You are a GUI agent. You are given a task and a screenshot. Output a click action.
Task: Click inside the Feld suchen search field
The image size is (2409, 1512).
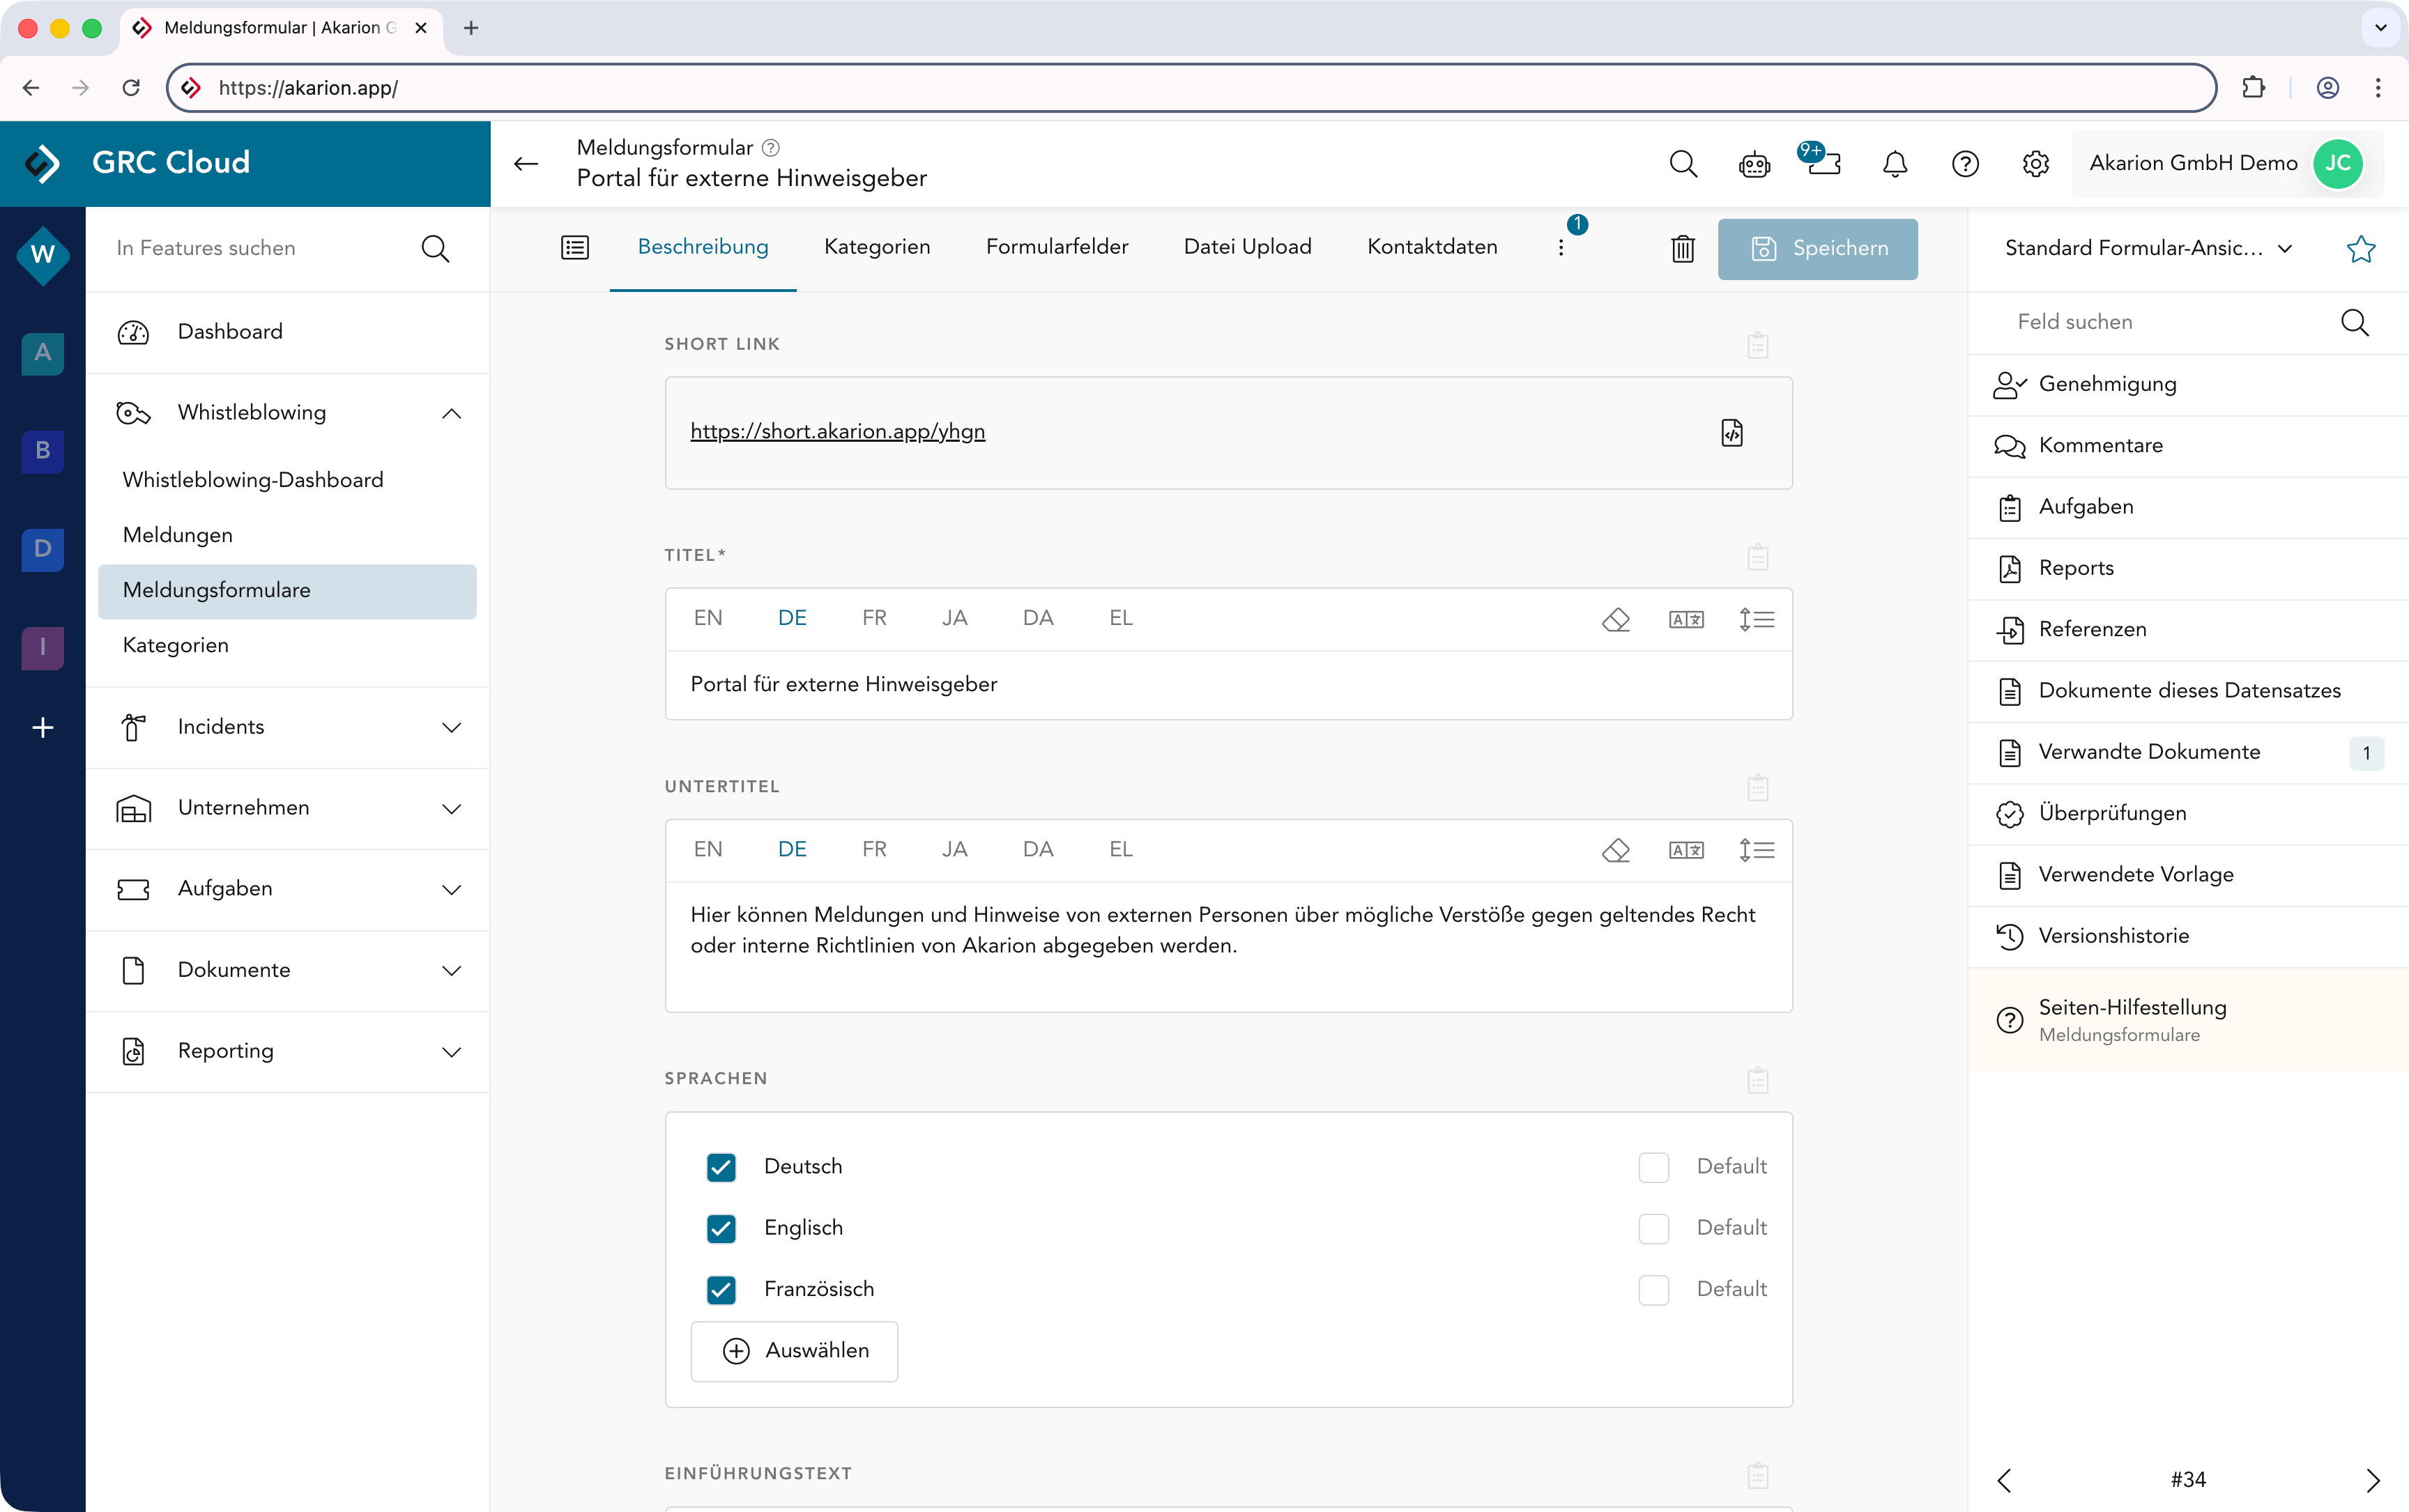(2151, 322)
